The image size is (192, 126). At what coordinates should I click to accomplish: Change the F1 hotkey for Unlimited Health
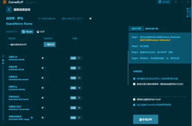76,58
